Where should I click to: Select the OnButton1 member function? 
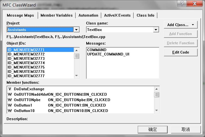[x=80, y=105]
